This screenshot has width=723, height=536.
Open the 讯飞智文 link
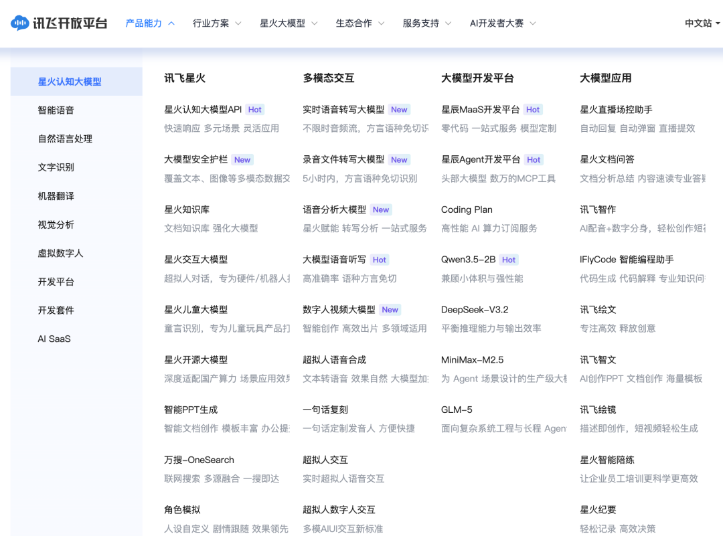[x=598, y=360]
